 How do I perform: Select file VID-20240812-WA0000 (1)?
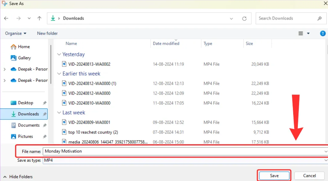tap(92, 84)
